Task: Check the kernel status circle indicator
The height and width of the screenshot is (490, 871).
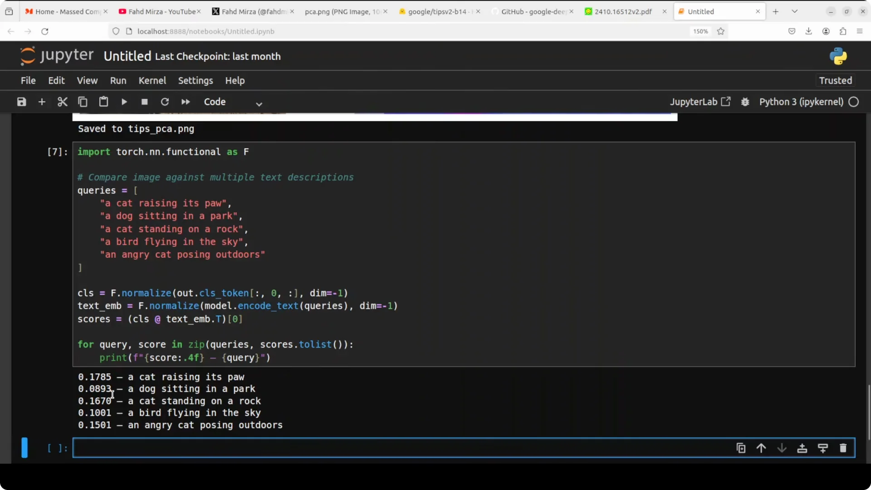Action: click(853, 102)
